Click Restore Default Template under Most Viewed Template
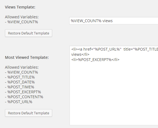Viewport: 158px width, 128px height. click(x=28, y=113)
